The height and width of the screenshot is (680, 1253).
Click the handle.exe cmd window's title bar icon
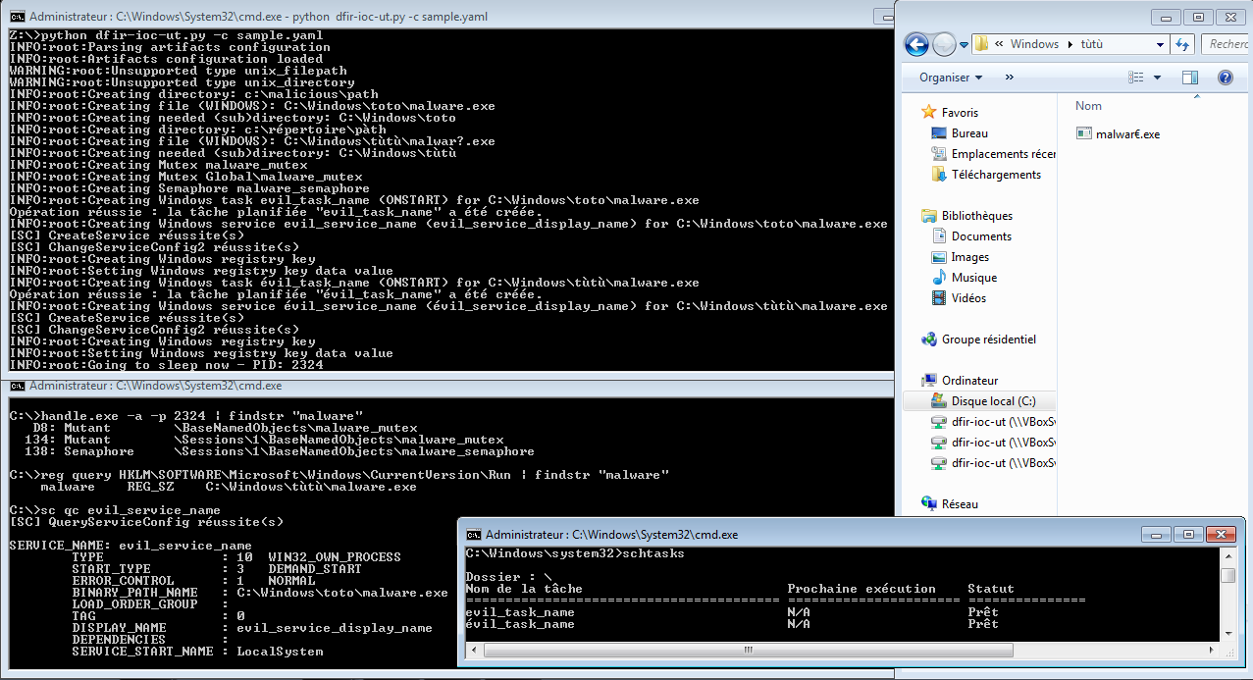tap(17, 386)
